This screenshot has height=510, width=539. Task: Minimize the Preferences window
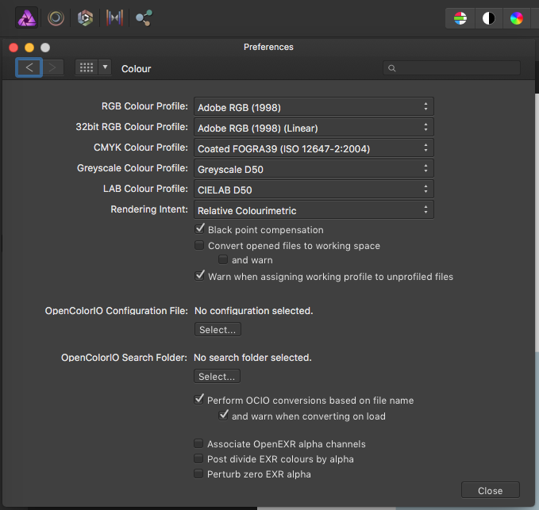click(x=29, y=48)
